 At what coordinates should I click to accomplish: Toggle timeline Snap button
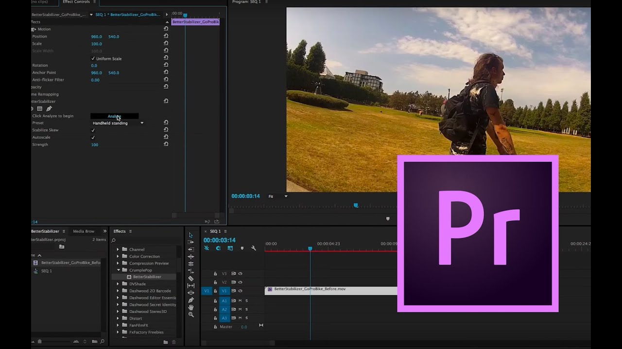click(218, 248)
